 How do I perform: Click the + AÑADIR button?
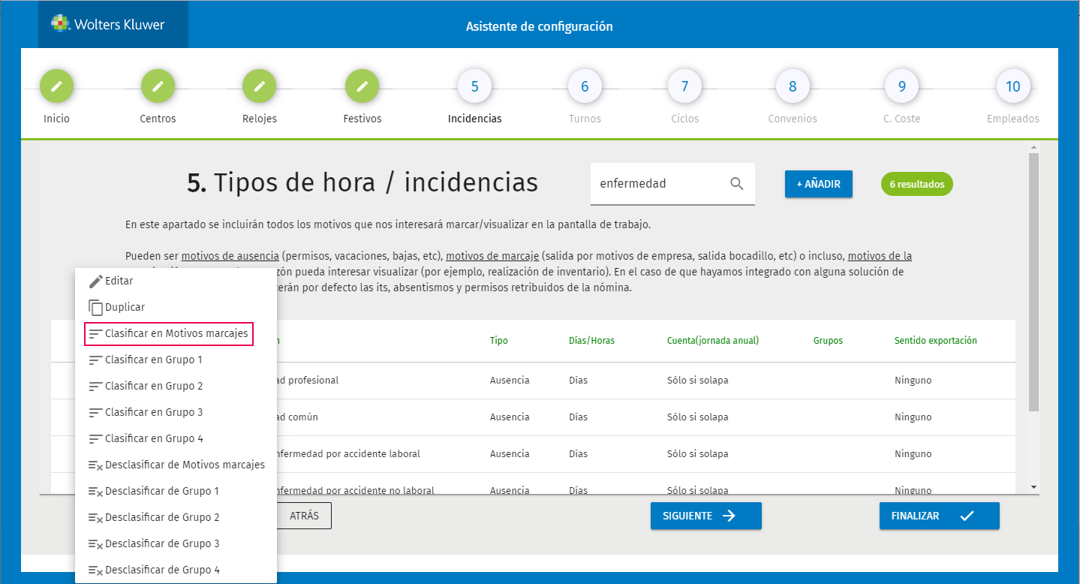(x=819, y=184)
